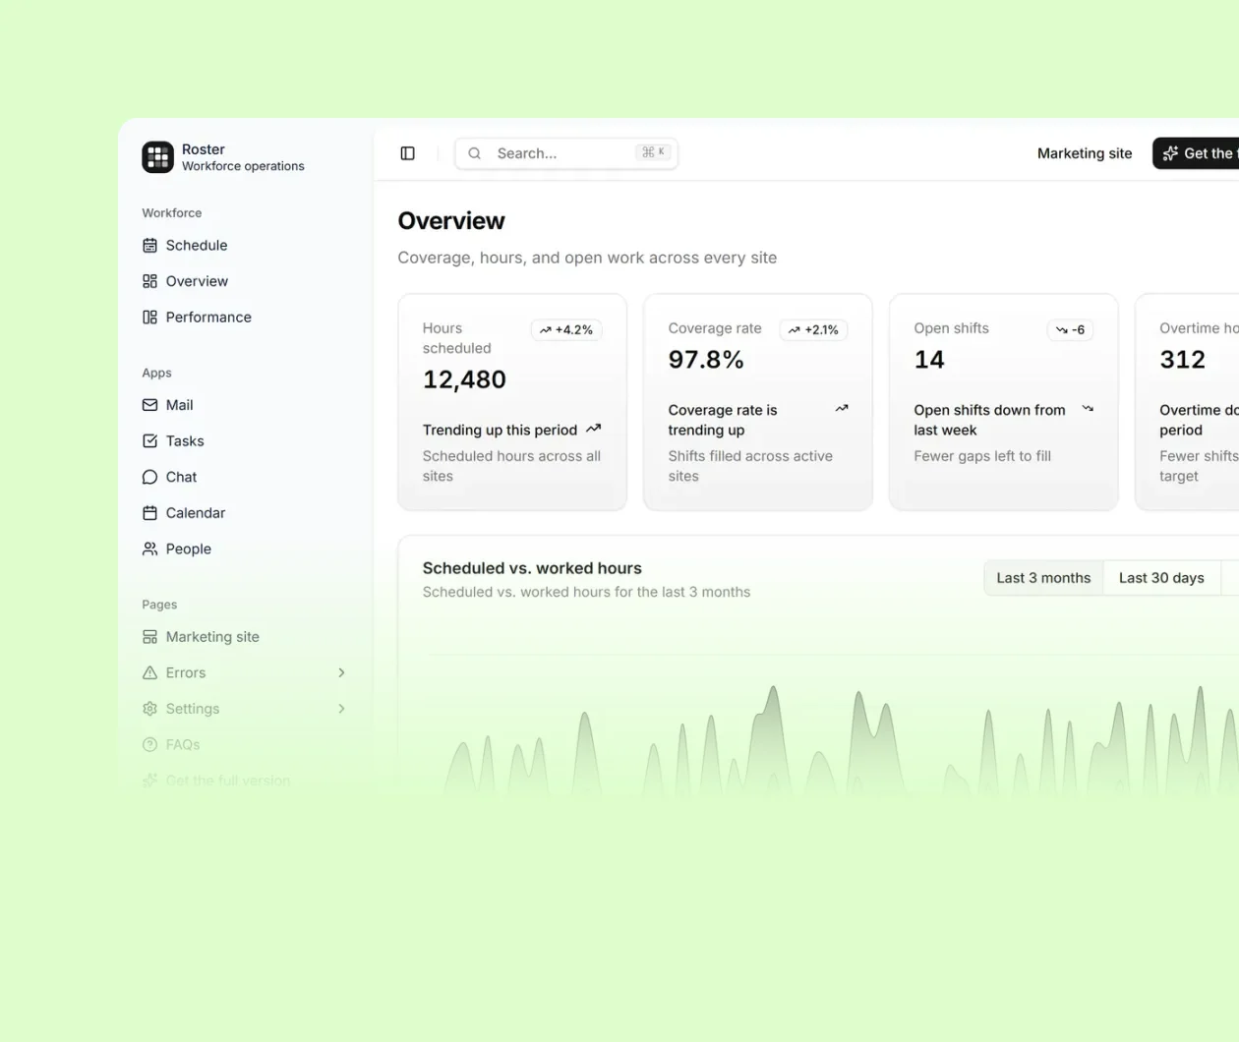This screenshot has width=1239, height=1042.
Task: Click the search magnifier icon
Action: (x=475, y=153)
